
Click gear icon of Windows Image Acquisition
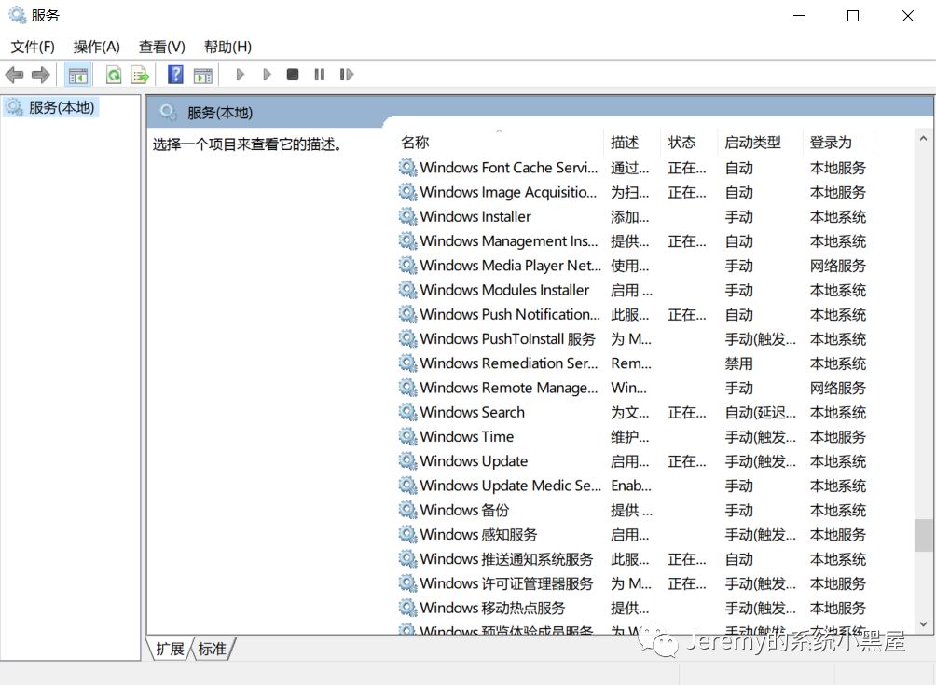pyautogui.click(x=407, y=192)
